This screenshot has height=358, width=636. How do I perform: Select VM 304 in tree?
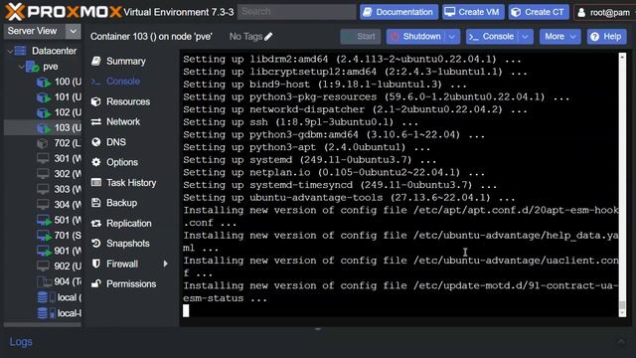tap(43, 205)
